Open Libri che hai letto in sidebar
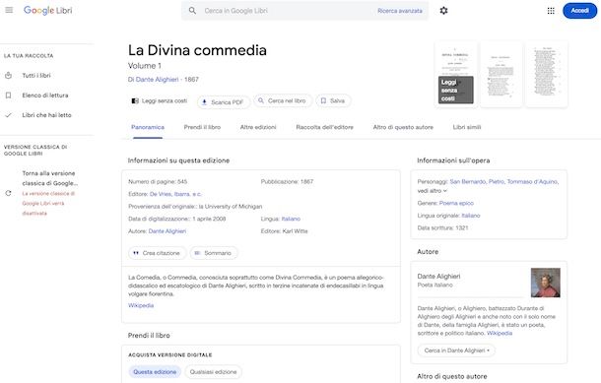601x383 pixels. coord(46,115)
